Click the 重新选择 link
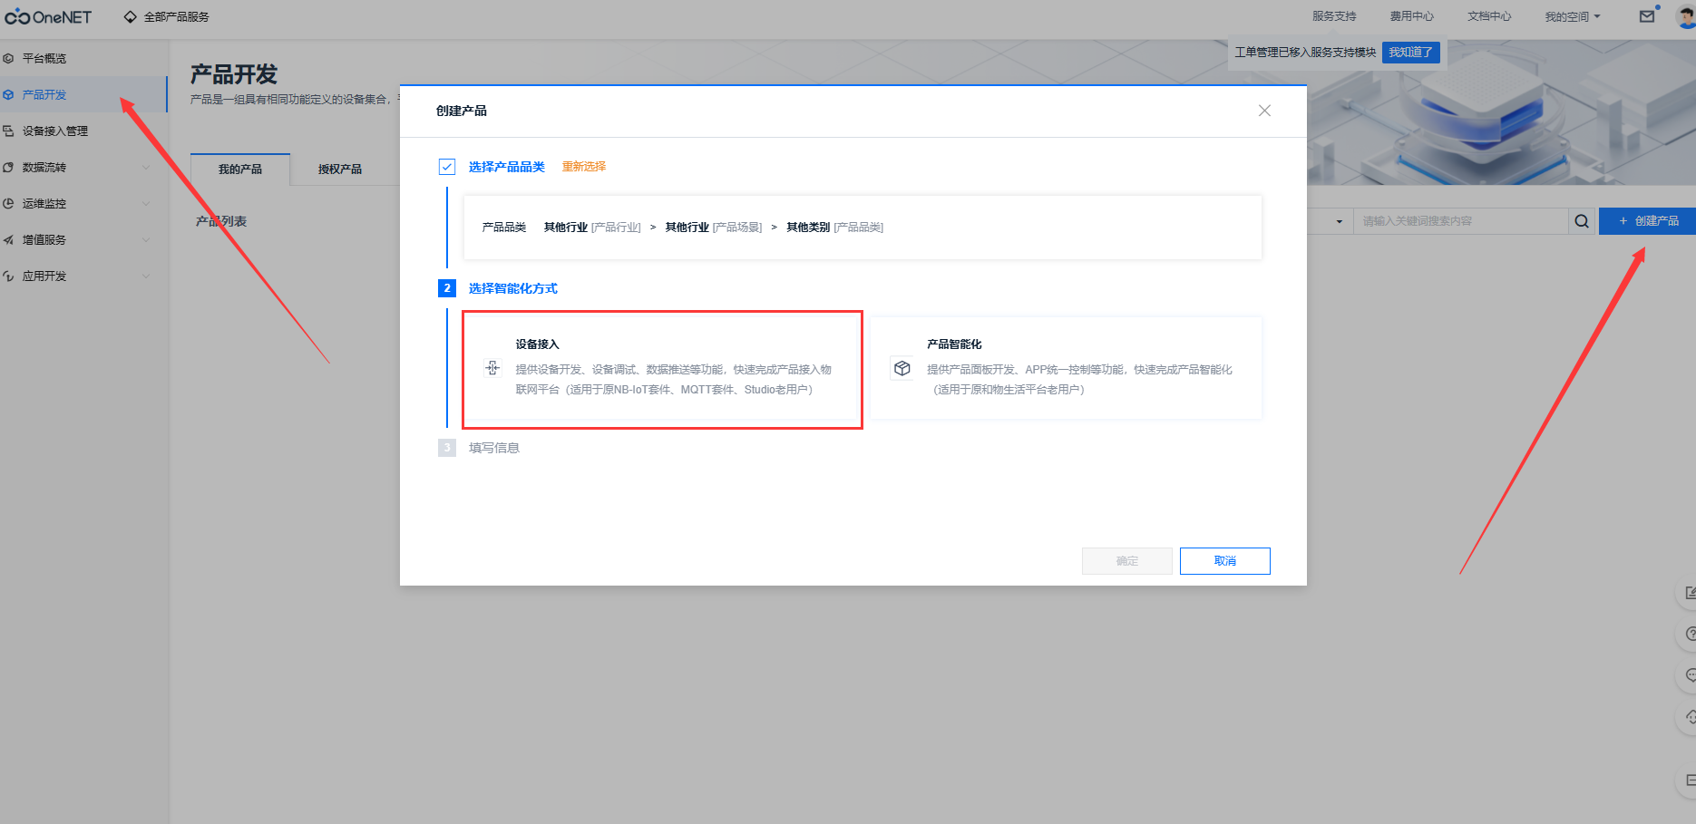This screenshot has width=1696, height=824. [x=584, y=167]
